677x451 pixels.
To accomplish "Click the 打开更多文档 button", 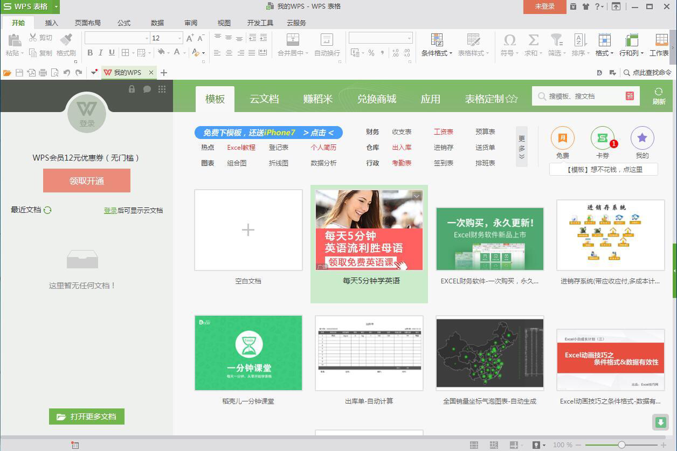I will [87, 417].
